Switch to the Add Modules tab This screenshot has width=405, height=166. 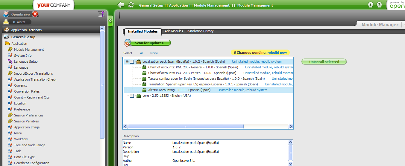pos(174,31)
